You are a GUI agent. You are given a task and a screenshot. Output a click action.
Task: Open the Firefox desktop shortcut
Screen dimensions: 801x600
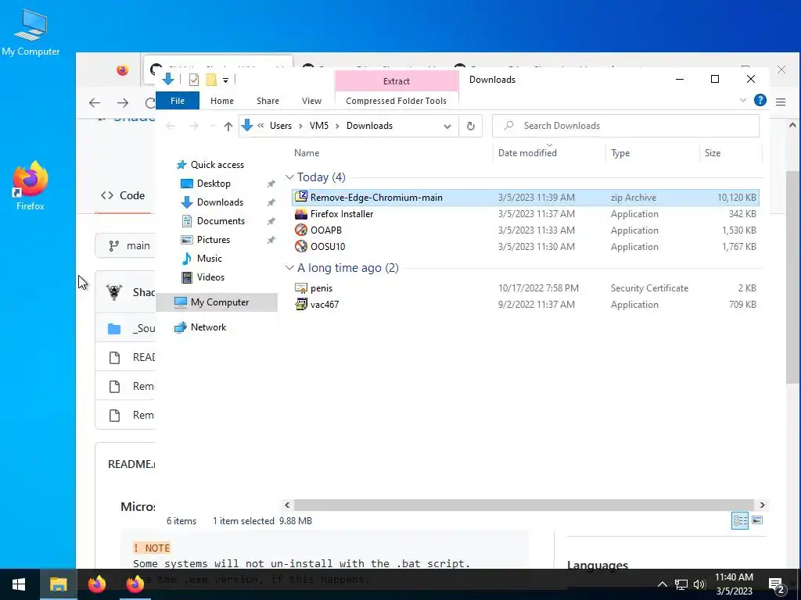31,186
